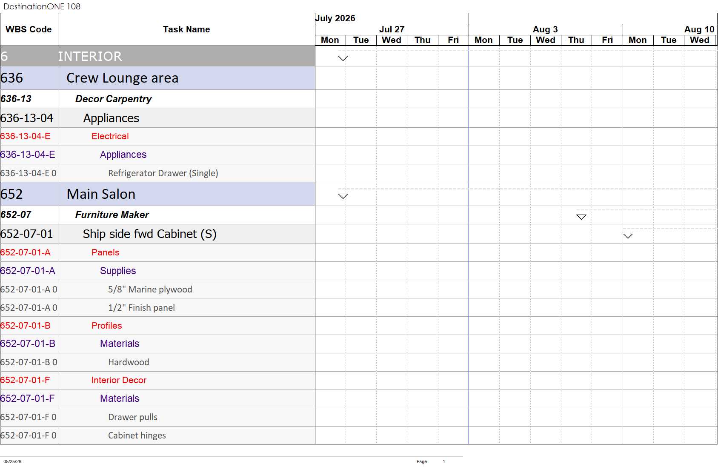The image size is (718, 467).
Task: Click the Main Salon summary start marker
Action: pyautogui.click(x=343, y=196)
